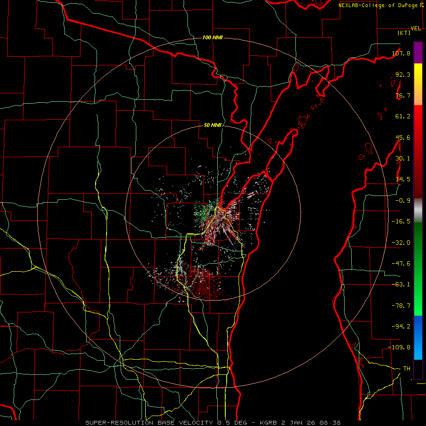Select the -32.0 velocity scale value
426x426 pixels.
pyautogui.click(x=401, y=243)
